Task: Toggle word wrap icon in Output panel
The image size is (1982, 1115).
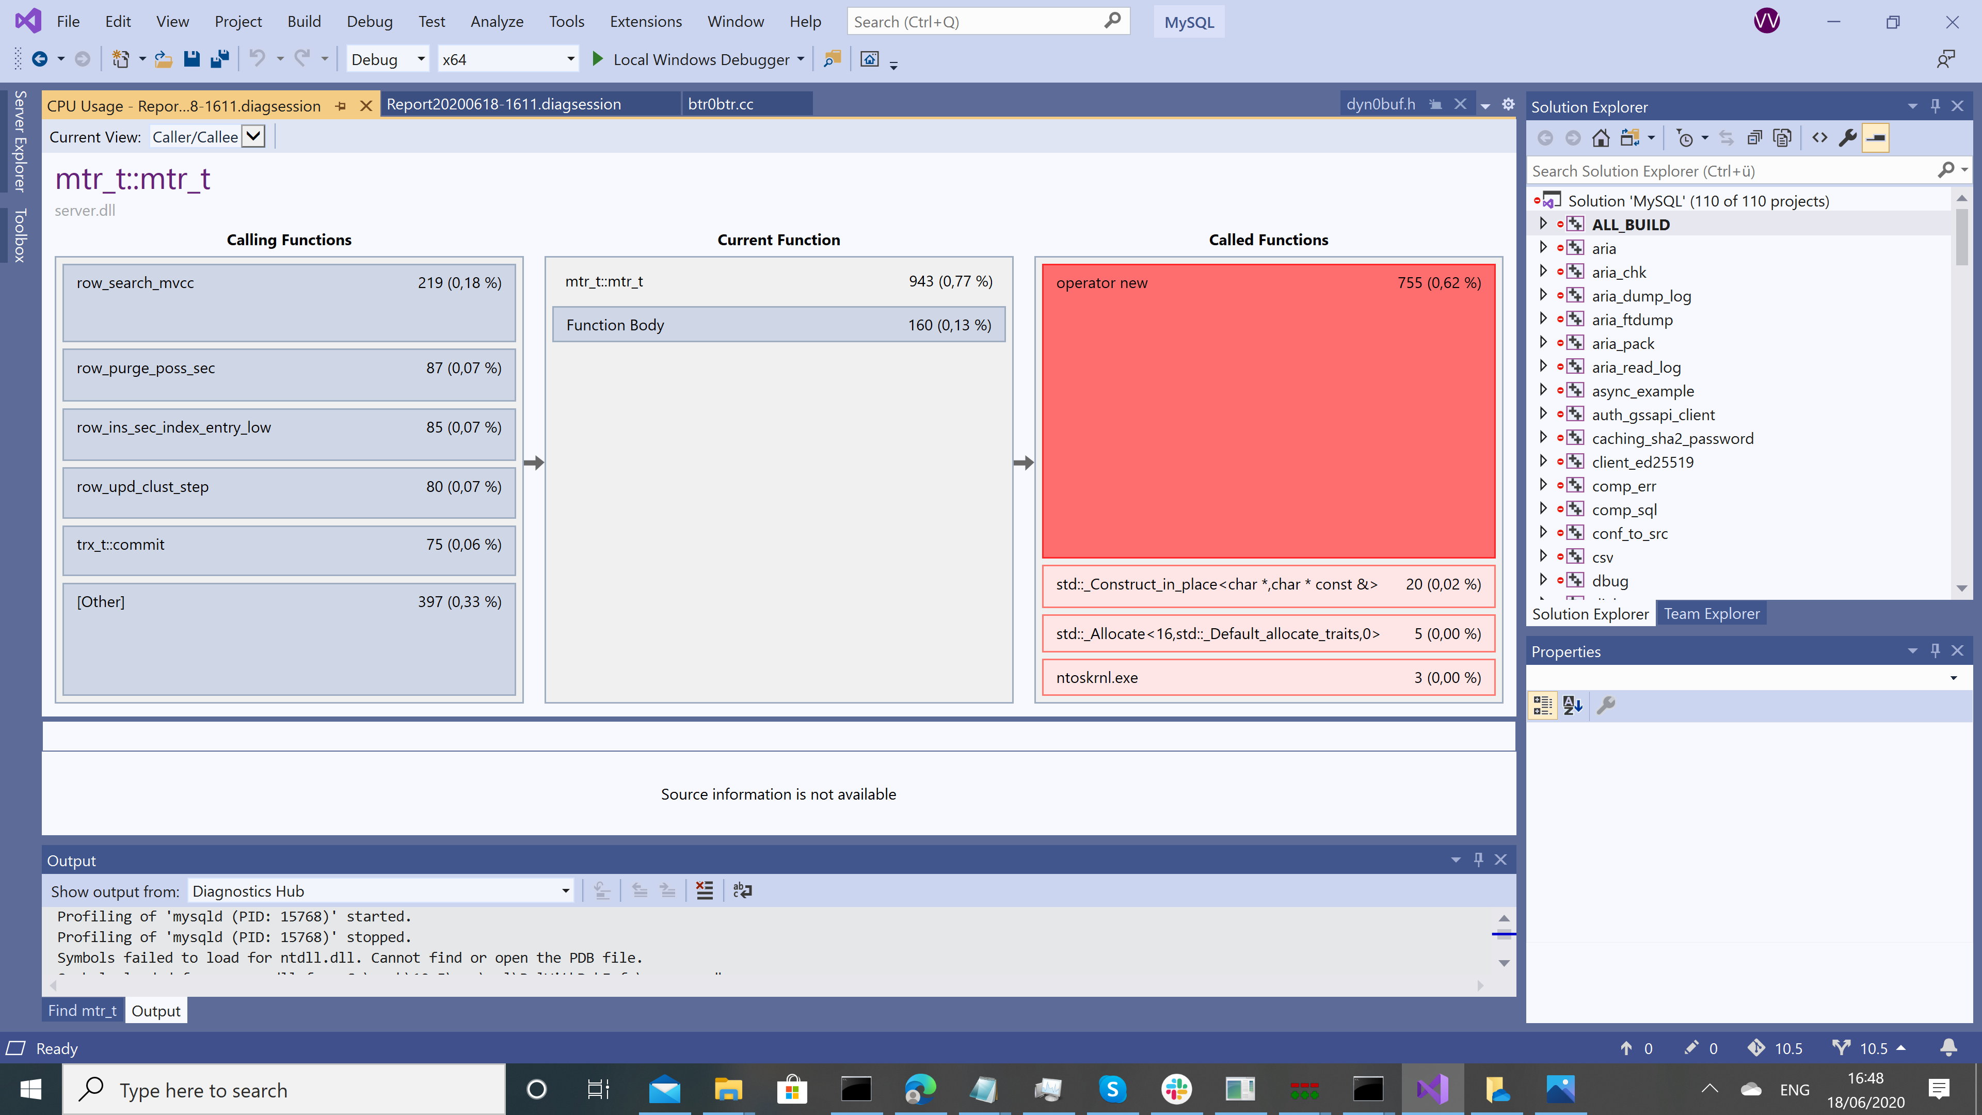Action: pyautogui.click(x=743, y=890)
